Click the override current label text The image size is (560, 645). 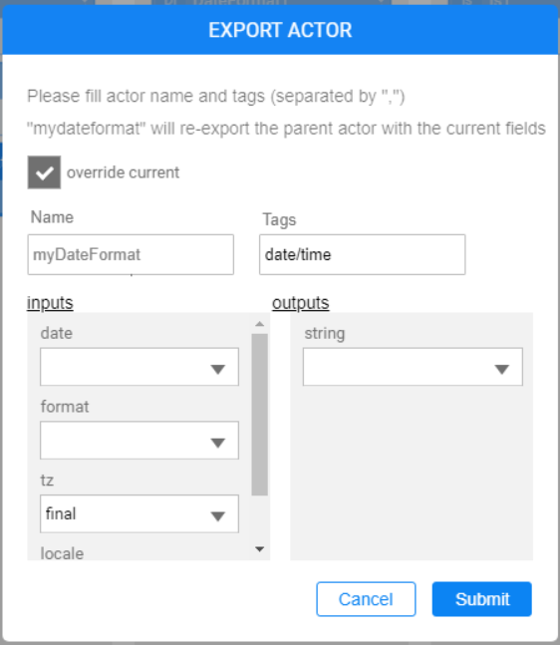coord(123,172)
